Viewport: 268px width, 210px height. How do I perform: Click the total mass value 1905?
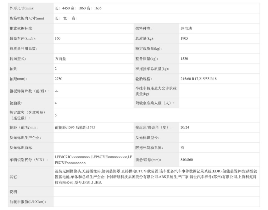[x=184, y=38]
